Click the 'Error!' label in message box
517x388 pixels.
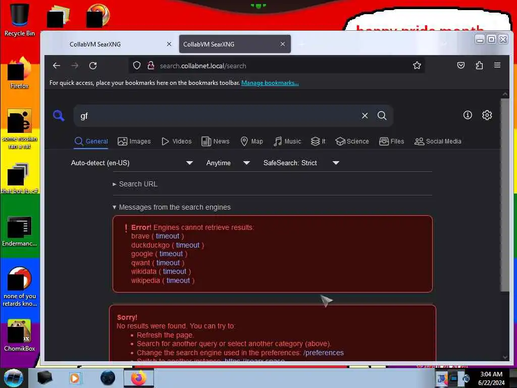coord(141,227)
